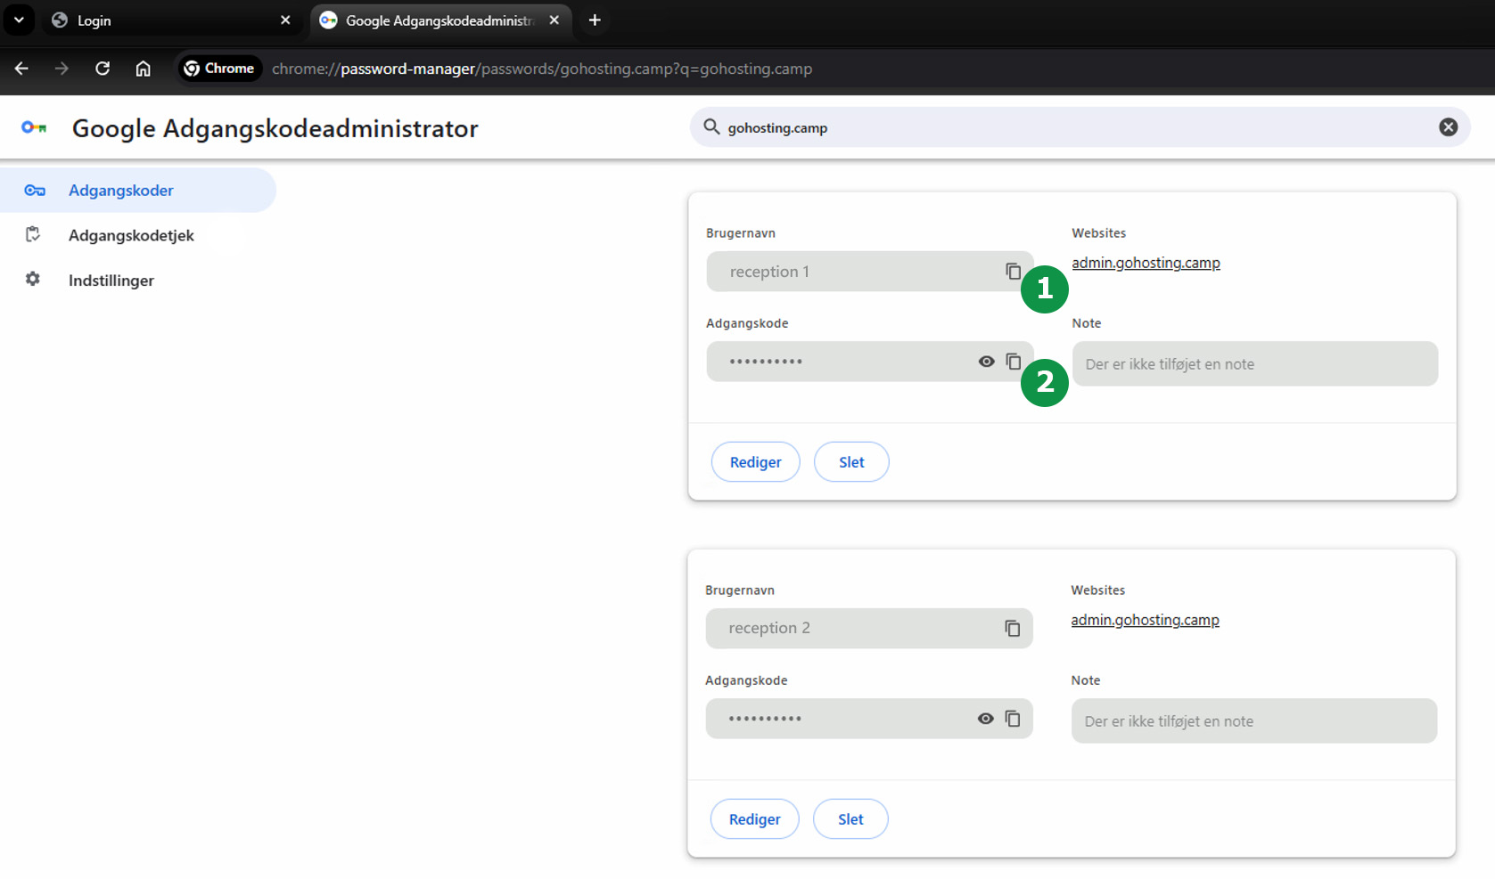Open the tab search dropdown arrow
Viewport: 1495px width, 879px height.
[x=19, y=20]
